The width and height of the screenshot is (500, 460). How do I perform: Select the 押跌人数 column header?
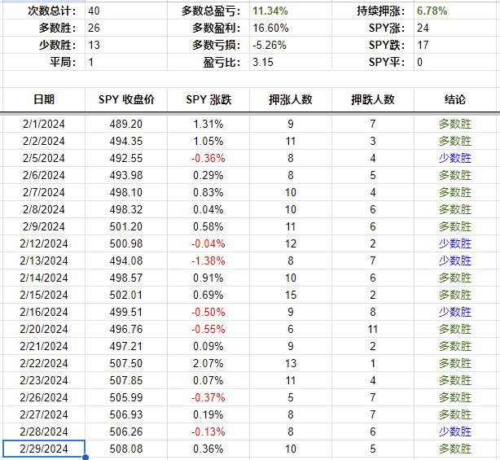(x=373, y=99)
